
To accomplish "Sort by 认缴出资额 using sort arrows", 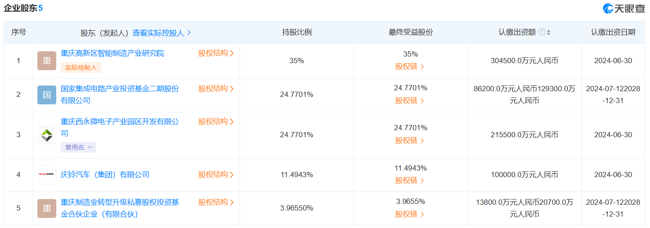I will tap(548, 32).
